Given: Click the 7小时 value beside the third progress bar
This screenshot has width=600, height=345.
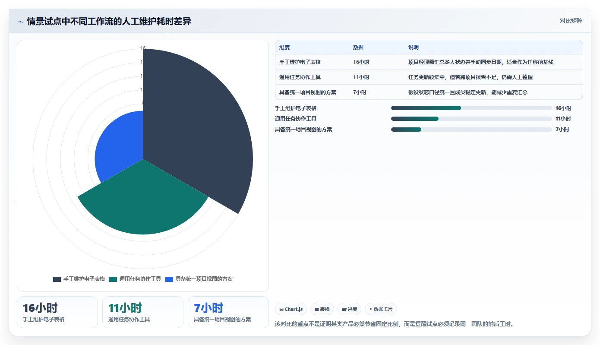Looking at the screenshot, I should point(562,130).
